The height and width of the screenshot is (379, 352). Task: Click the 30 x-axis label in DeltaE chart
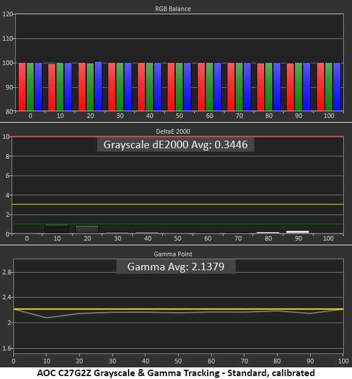pyautogui.click(x=118, y=238)
